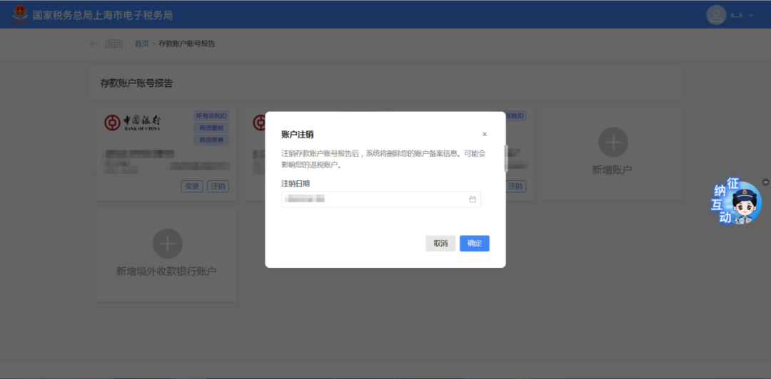The image size is (771, 379).
Task: Click the tax bureau emblem logo
Action: pos(21,14)
